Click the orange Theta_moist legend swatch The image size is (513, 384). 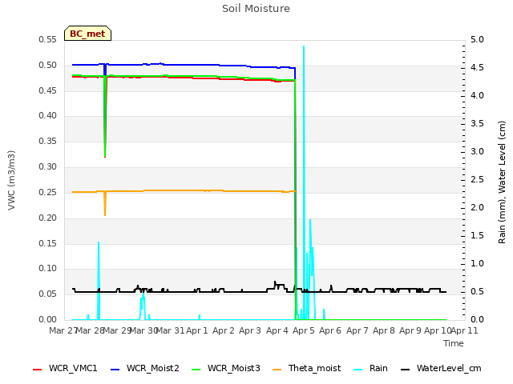click(277, 370)
